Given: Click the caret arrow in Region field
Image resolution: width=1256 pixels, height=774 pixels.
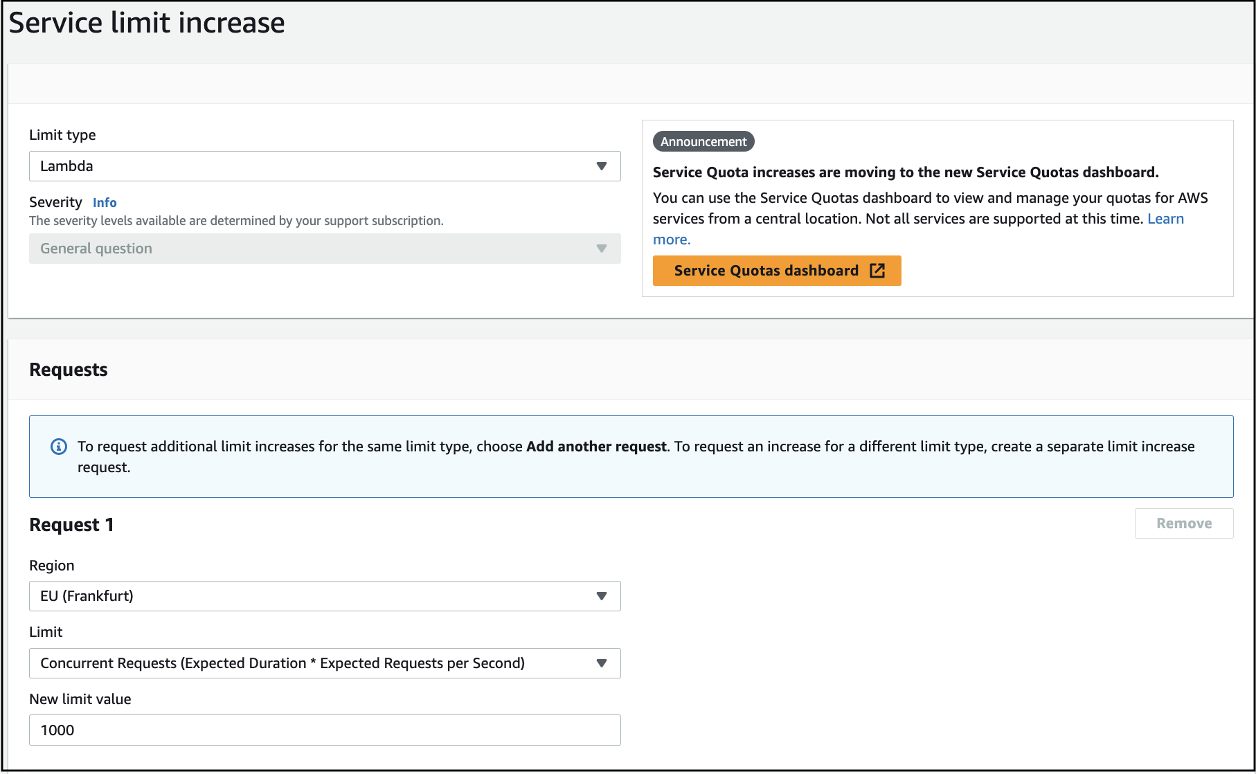Looking at the screenshot, I should tap(601, 596).
